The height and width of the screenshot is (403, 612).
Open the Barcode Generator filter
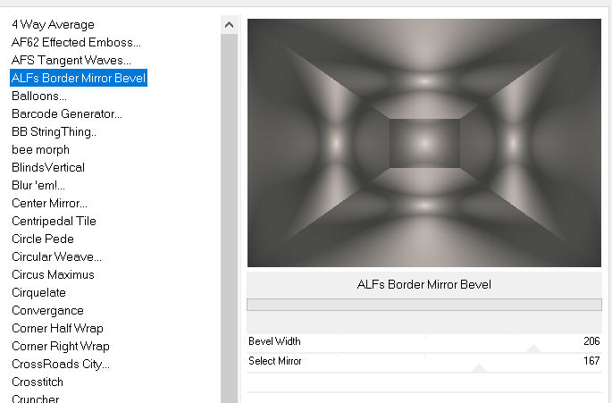point(67,113)
